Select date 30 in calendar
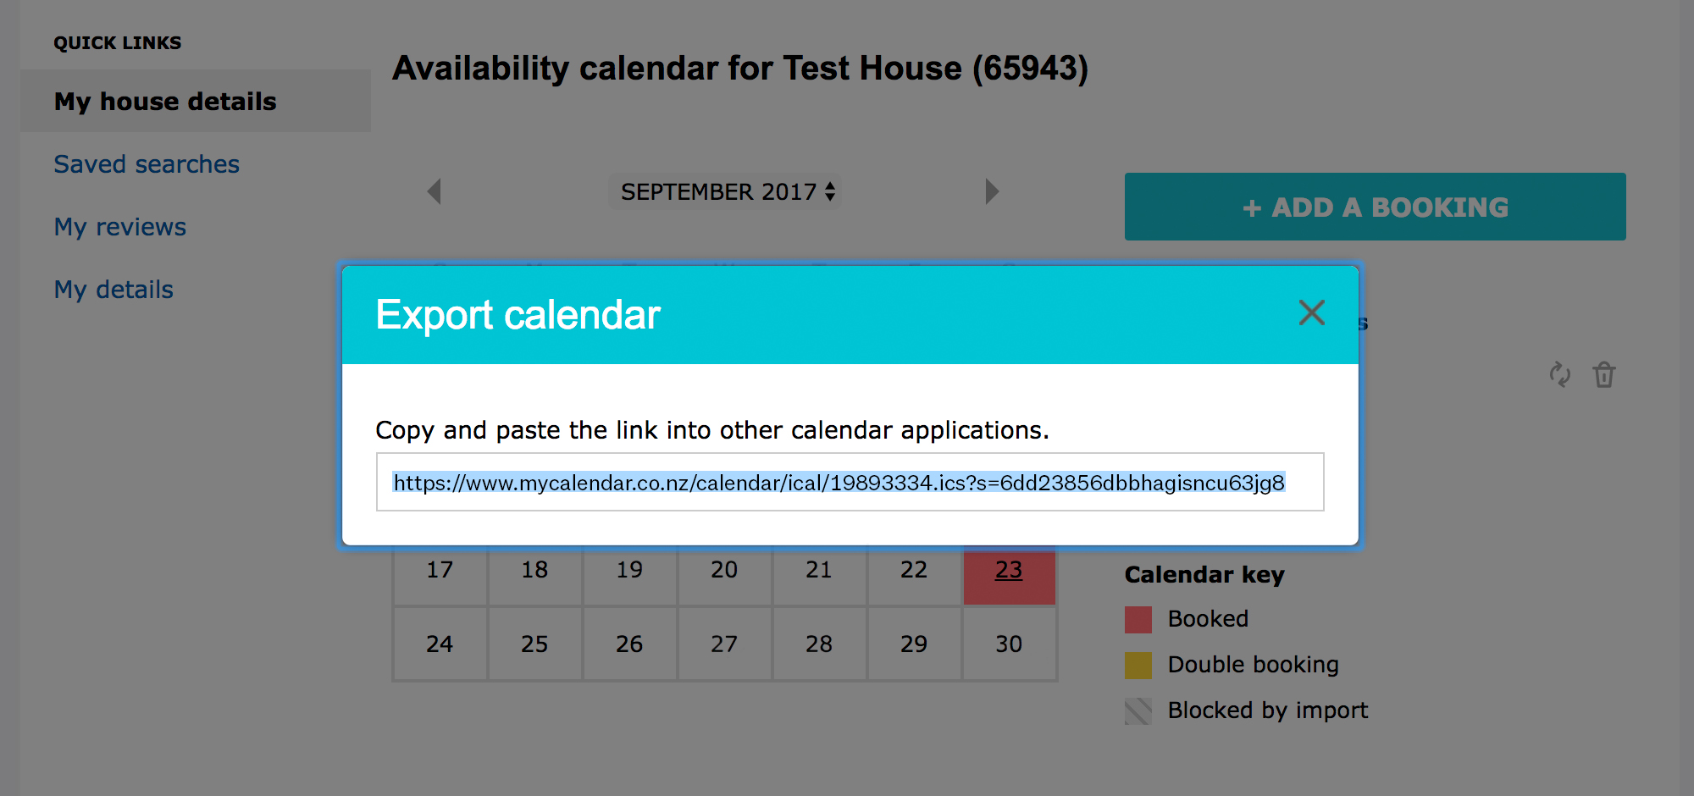Screen dimensions: 1694x796 click(1009, 644)
